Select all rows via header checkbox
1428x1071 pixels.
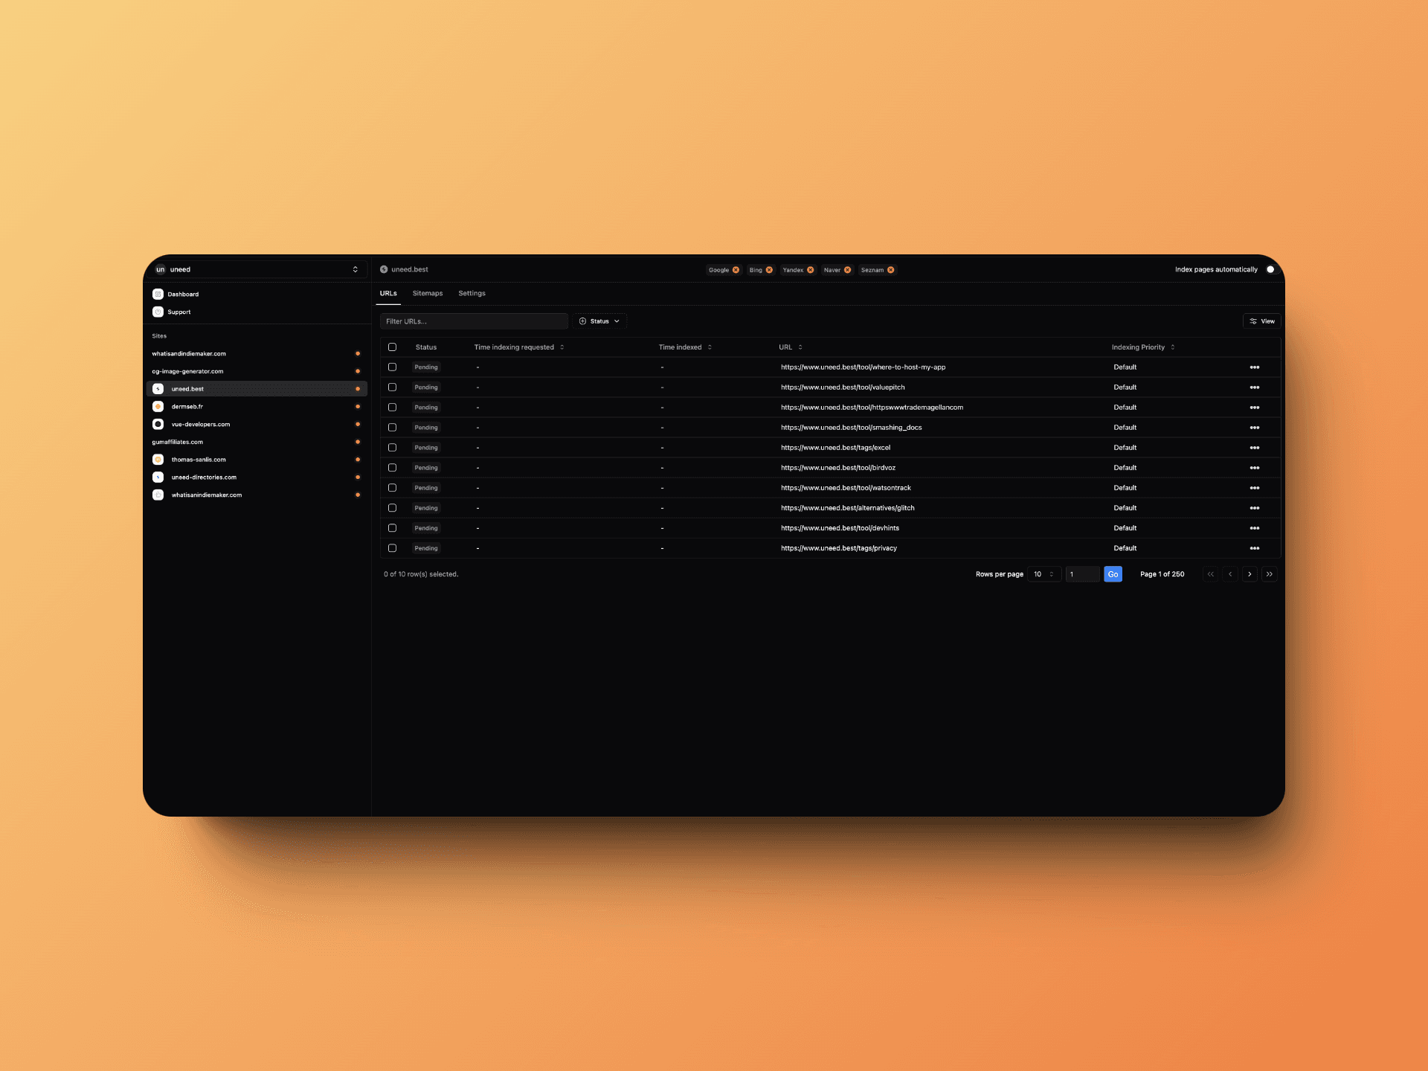[393, 347]
